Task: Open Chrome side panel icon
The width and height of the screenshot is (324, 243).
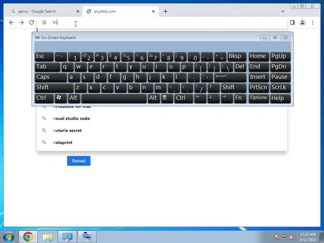Action: (292, 22)
